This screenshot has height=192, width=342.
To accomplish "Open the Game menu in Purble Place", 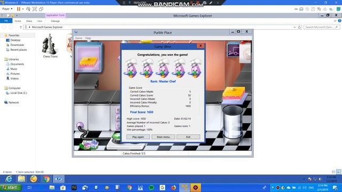I will (x=79, y=38).
